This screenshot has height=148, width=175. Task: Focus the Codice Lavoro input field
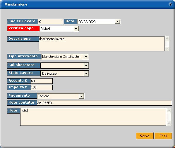click(50, 21)
